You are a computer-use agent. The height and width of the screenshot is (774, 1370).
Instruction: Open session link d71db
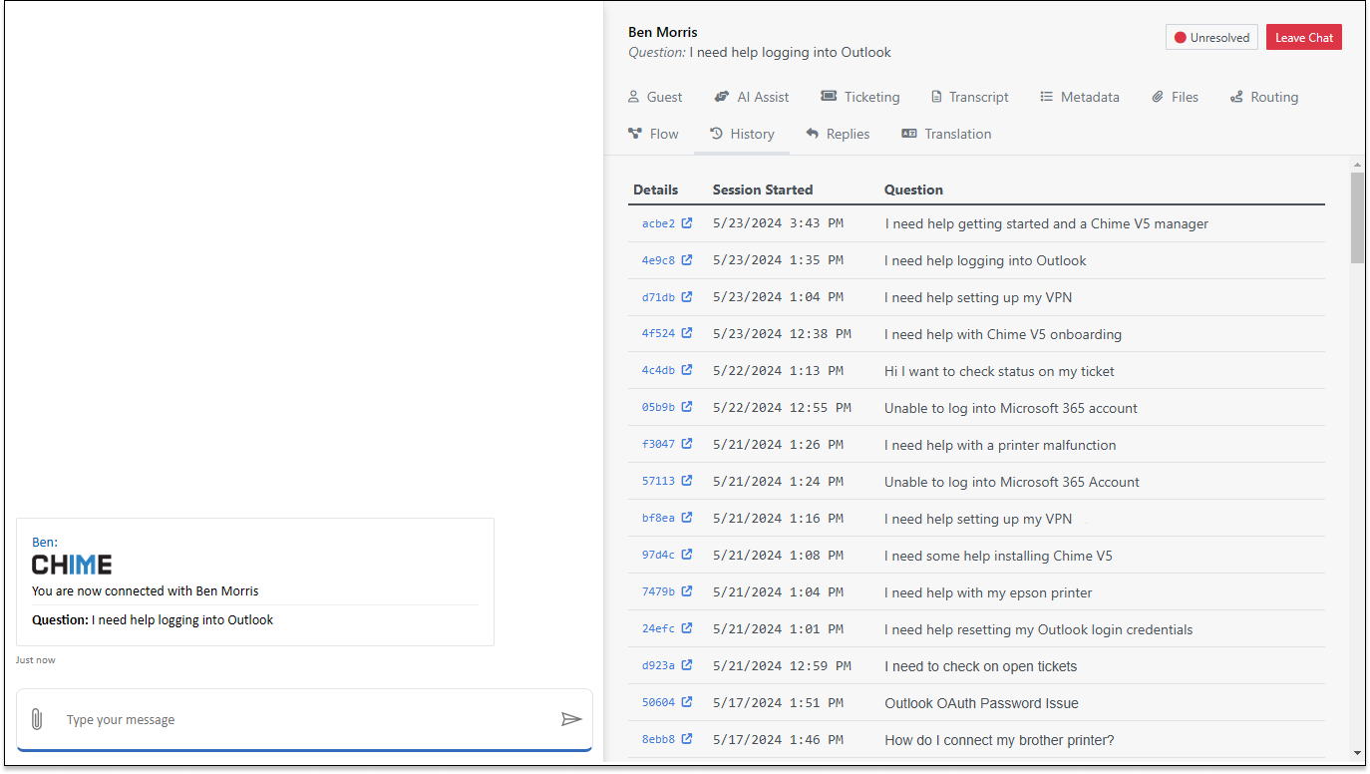(658, 297)
